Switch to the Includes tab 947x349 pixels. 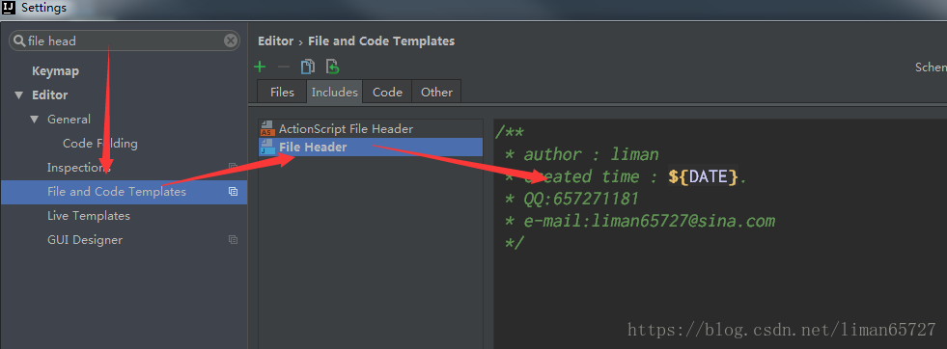pos(335,93)
